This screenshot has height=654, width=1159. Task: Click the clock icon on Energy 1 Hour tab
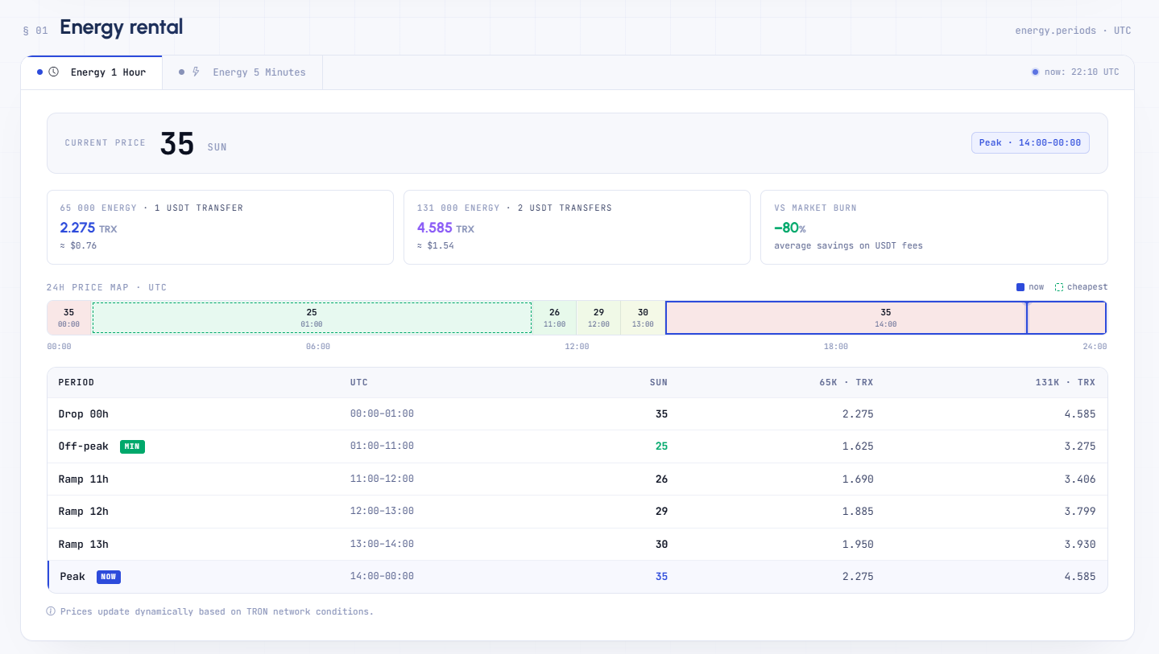pyautogui.click(x=54, y=72)
